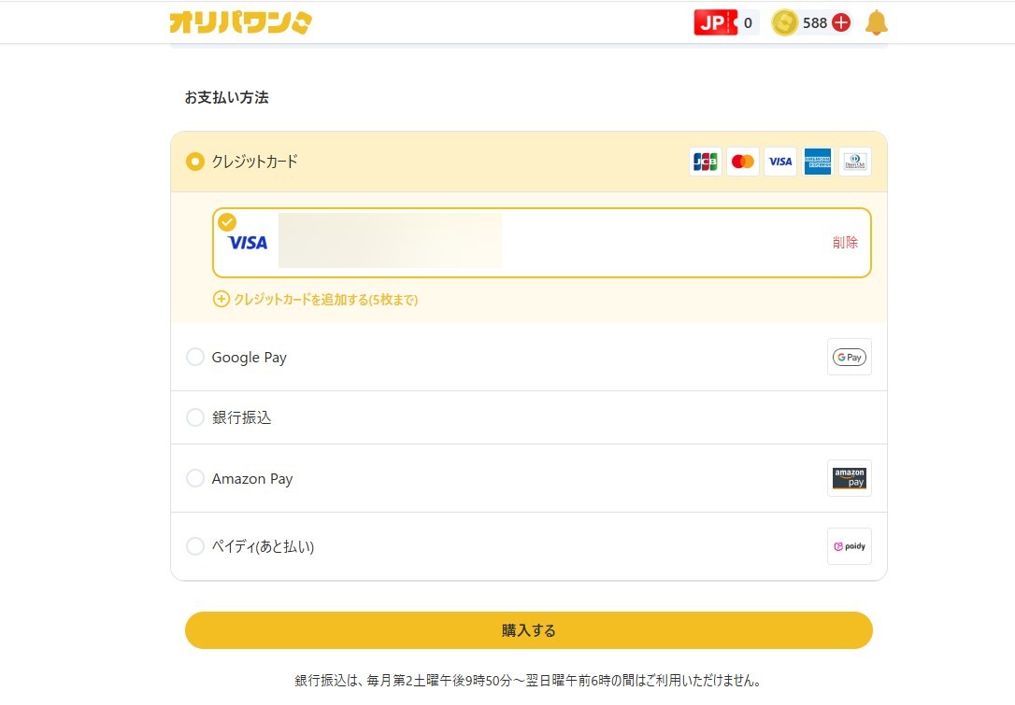Click the Diners Club brand icon

854,162
